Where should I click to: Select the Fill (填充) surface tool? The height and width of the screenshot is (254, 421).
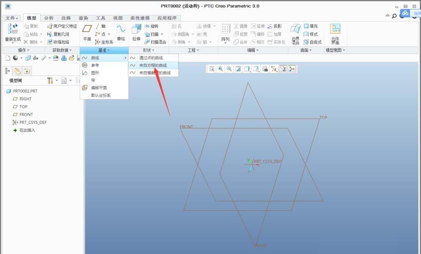click(310, 25)
